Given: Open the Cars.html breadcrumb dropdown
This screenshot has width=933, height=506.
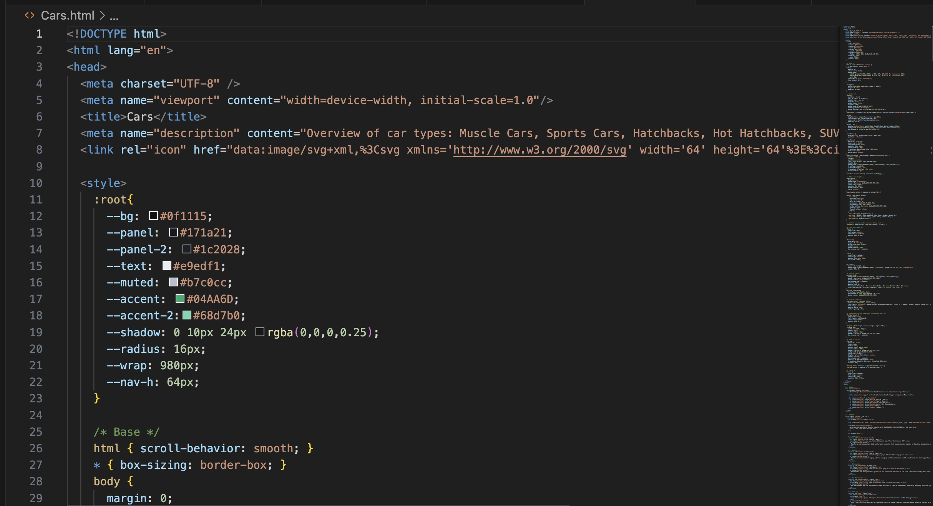Looking at the screenshot, I should coord(67,15).
